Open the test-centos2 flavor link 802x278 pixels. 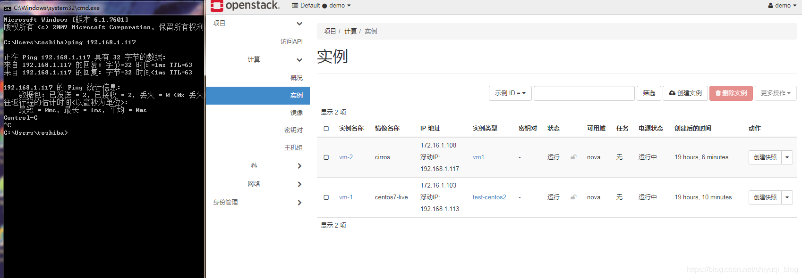coord(489,197)
